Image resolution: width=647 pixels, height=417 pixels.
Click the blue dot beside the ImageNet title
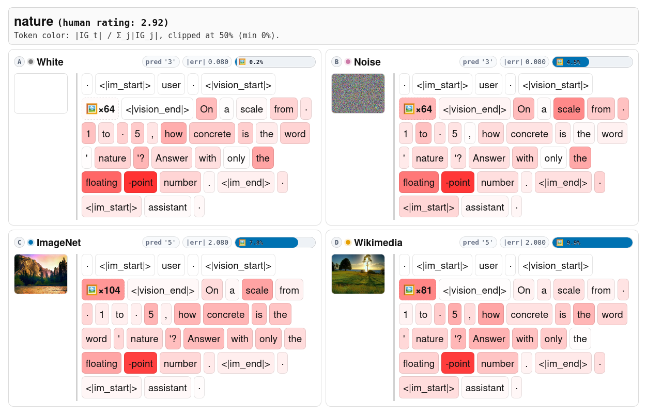31,243
